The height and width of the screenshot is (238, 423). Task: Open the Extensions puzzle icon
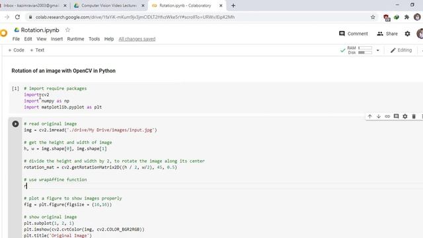coord(406,17)
